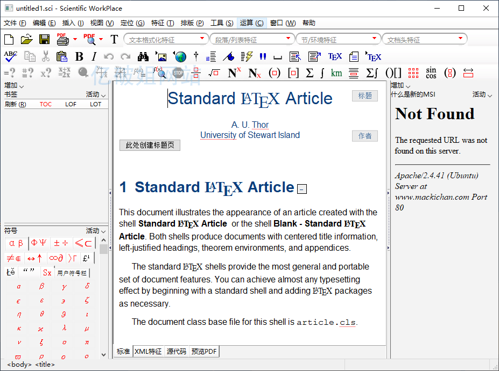Select the TOC button in bookmarks panel

click(x=46, y=104)
